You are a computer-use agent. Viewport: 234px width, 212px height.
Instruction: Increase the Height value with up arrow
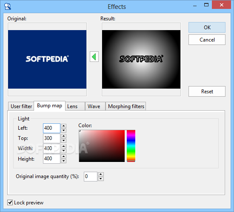[63, 156]
